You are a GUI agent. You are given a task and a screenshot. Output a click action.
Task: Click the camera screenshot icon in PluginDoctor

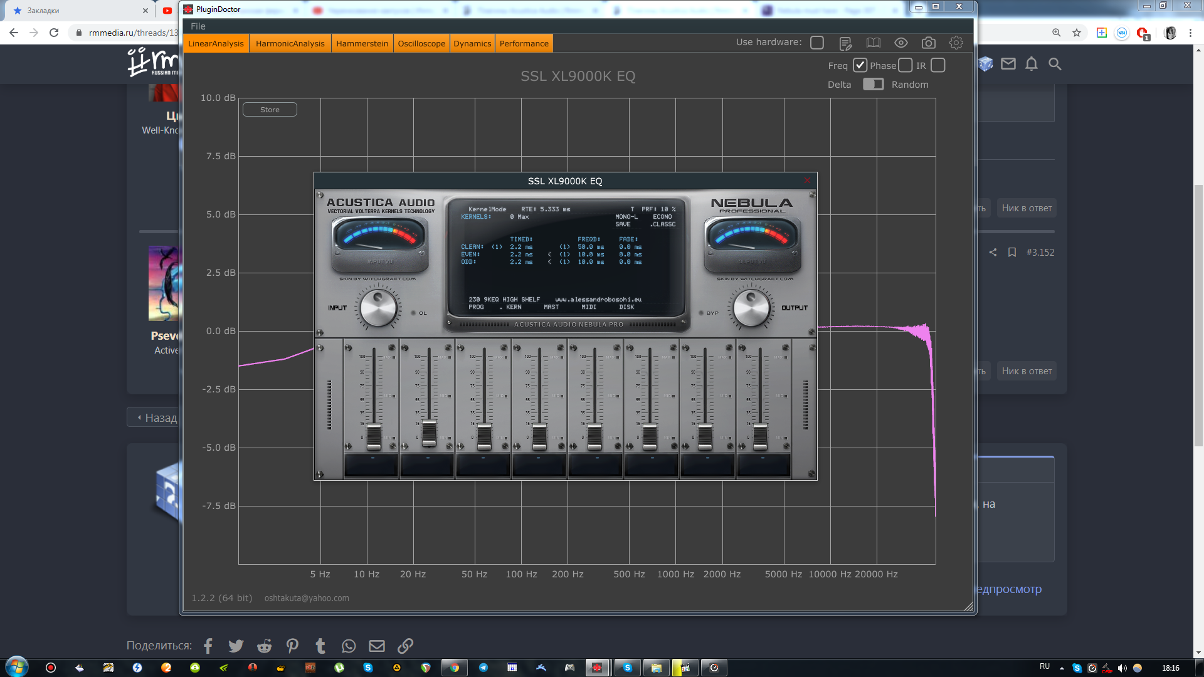(x=929, y=43)
